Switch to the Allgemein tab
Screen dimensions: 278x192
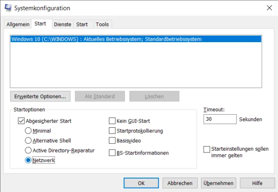(x=18, y=24)
